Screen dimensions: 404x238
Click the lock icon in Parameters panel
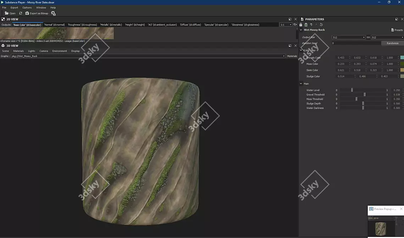point(301,25)
